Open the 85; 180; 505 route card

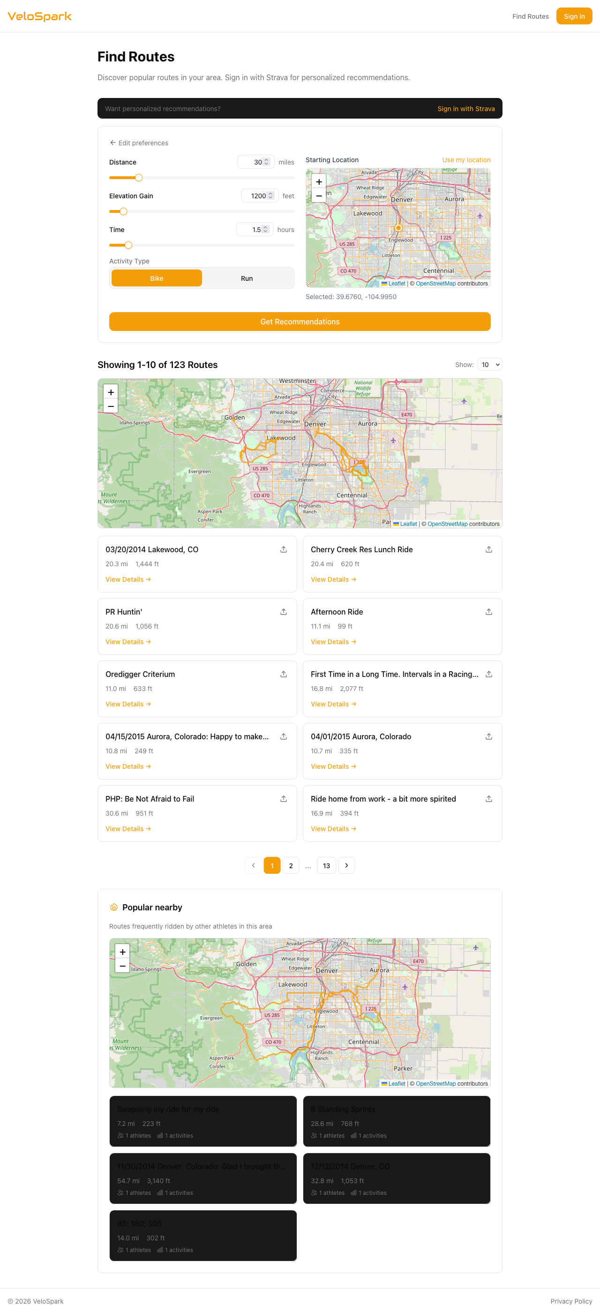(203, 1235)
